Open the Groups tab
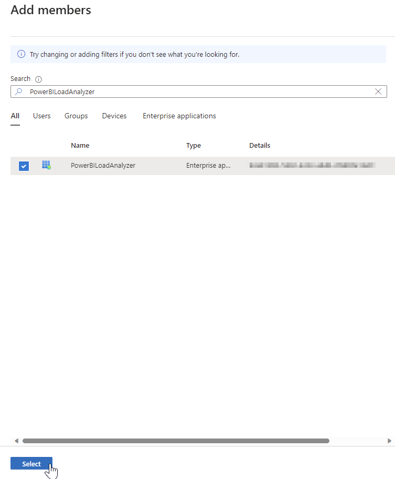 [76, 116]
